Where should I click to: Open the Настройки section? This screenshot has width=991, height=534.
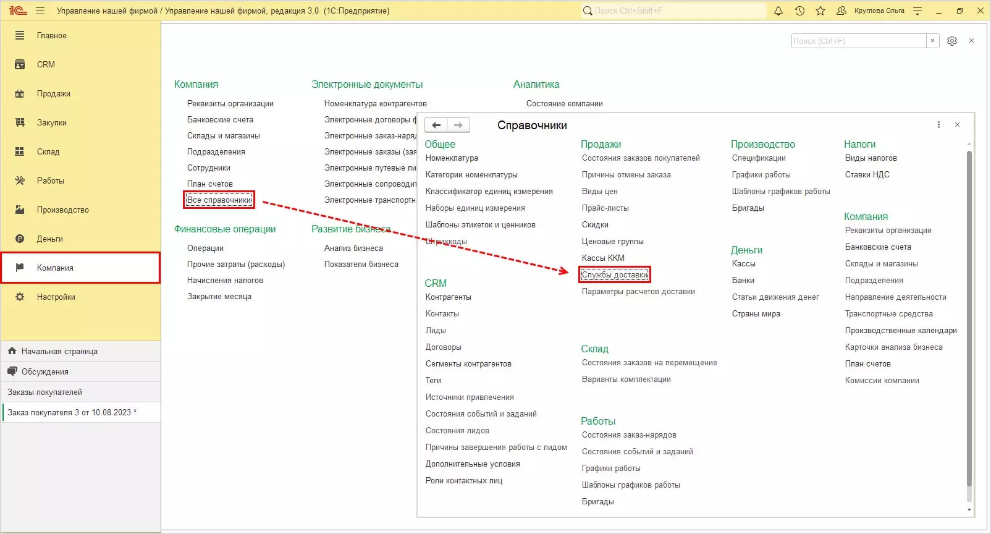56,297
